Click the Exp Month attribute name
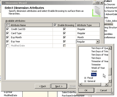Viewport: 117px width, 97px height. pos(16,37)
